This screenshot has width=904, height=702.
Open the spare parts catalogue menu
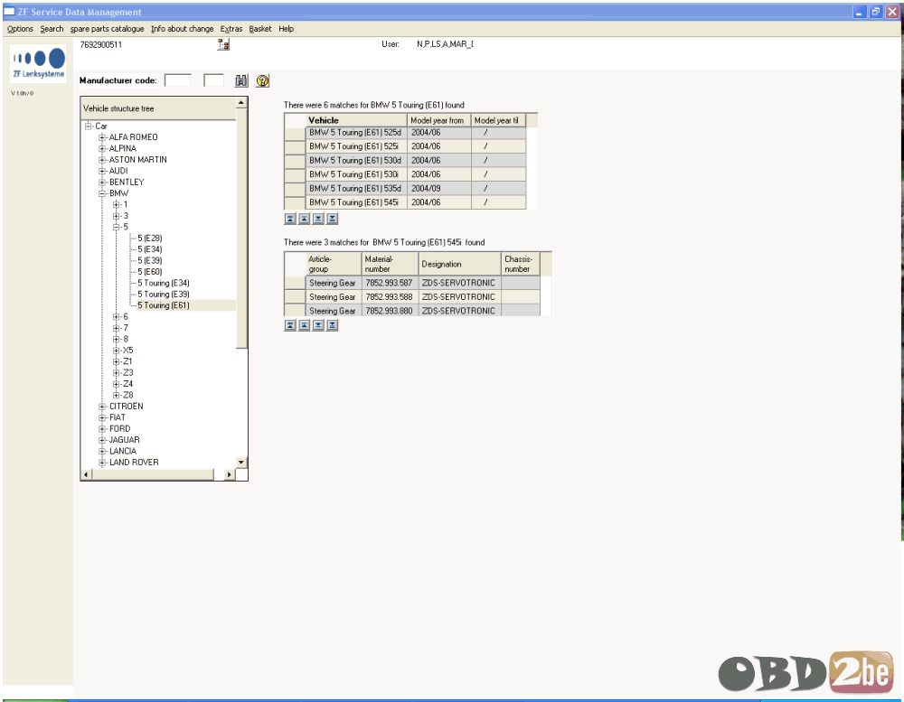[108, 29]
